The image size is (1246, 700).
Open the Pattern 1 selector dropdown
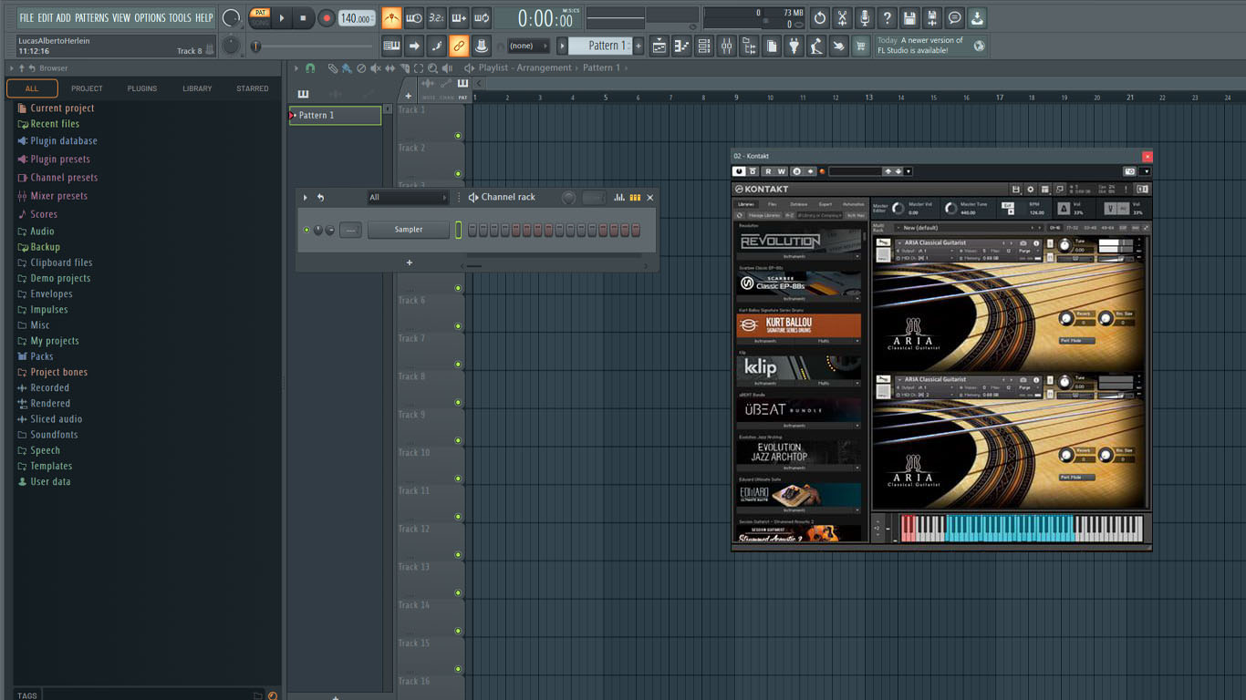(x=562, y=46)
